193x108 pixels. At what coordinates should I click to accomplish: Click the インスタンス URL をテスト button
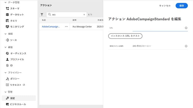(125, 36)
